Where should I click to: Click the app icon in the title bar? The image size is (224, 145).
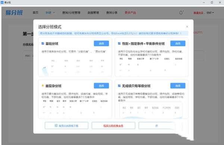2,2
